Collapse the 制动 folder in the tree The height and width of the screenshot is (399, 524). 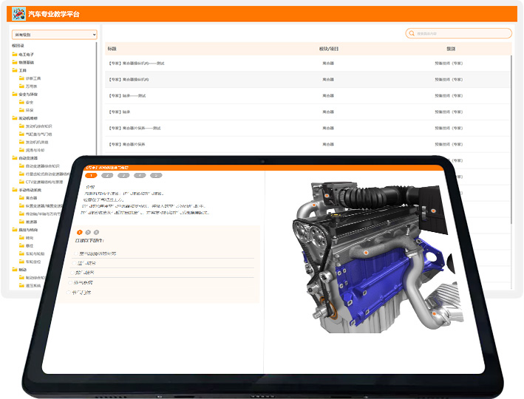tap(15, 270)
